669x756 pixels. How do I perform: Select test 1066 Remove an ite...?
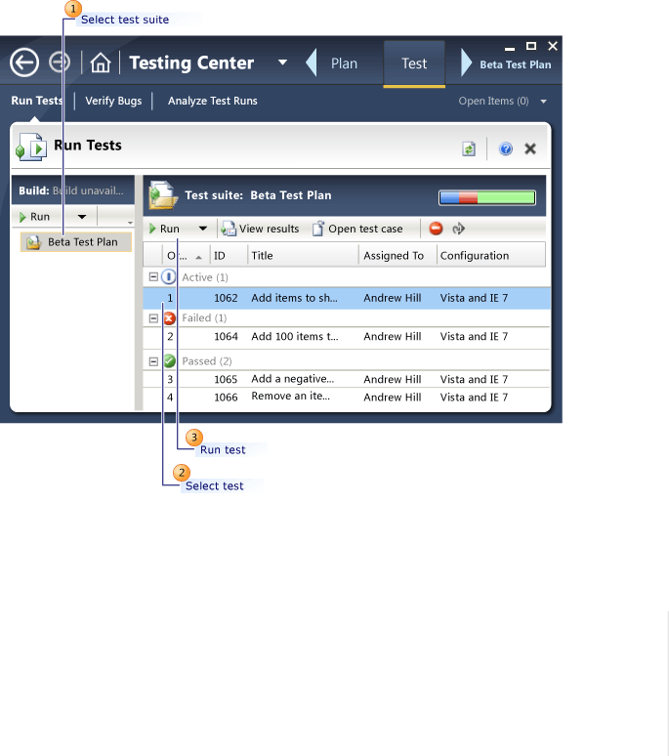(347, 397)
